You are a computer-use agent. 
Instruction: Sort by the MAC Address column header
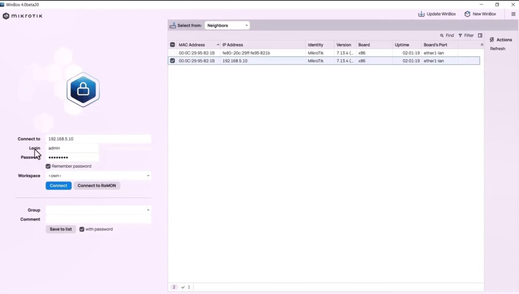192,45
